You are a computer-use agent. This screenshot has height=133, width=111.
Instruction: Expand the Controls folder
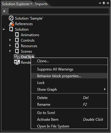(x=10, y=40)
